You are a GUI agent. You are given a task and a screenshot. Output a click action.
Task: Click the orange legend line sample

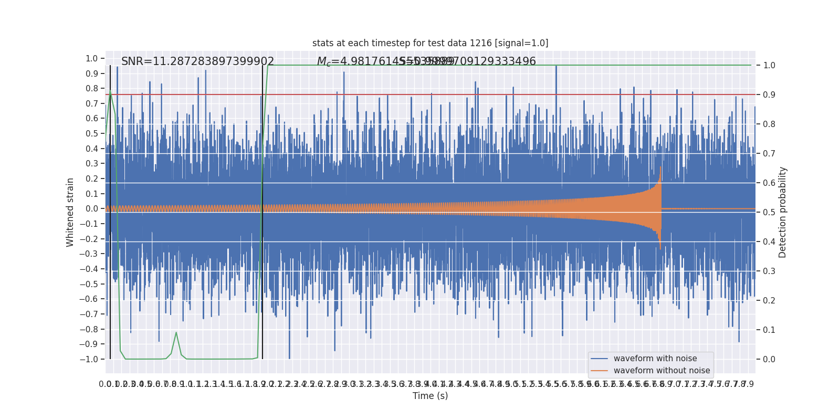[599, 371]
